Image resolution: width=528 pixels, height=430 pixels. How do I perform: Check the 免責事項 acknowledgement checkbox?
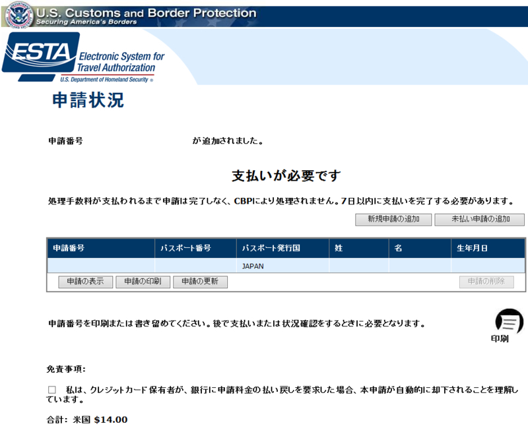click(52, 390)
